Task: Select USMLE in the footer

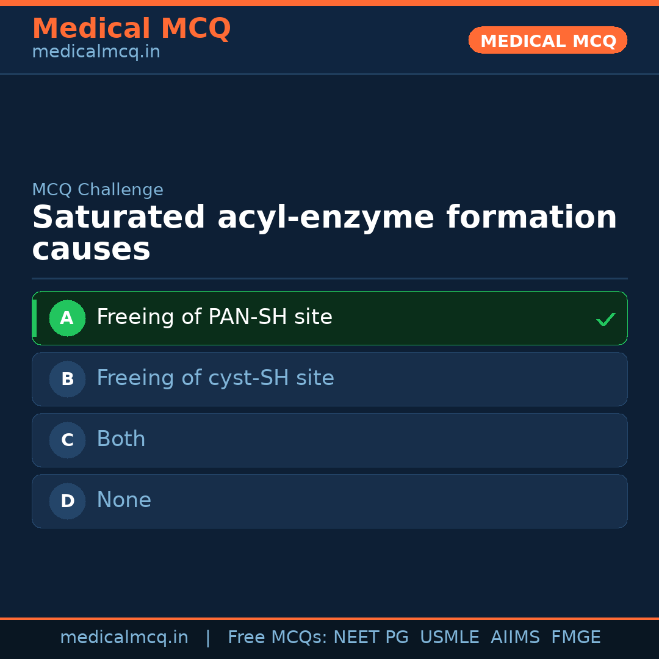Action: (x=449, y=638)
